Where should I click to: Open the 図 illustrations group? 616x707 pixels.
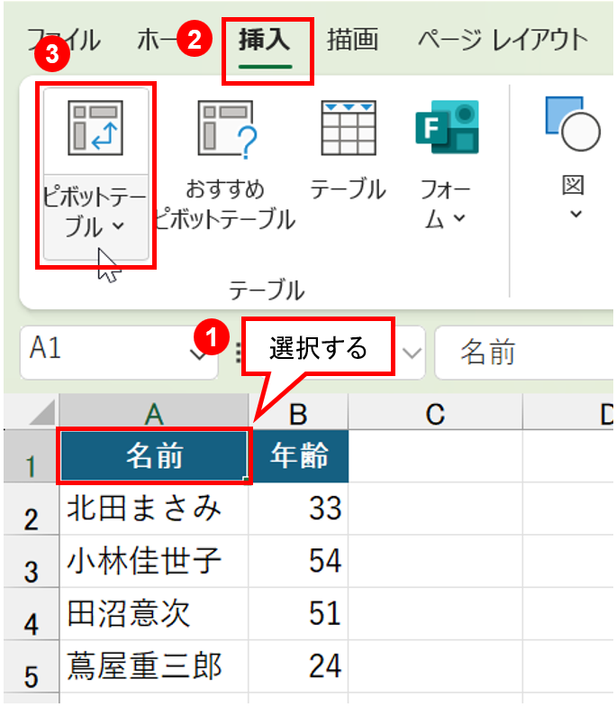coord(573,158)
